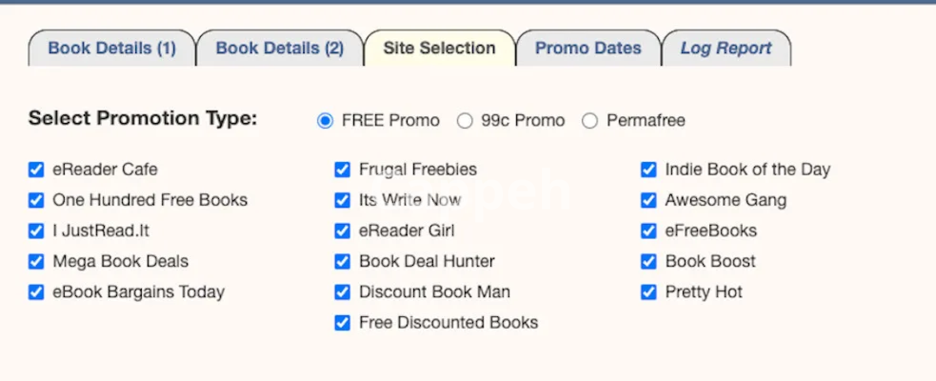
Task: Uncheck the Book Deal Hunter box
Action: (342, 261)
